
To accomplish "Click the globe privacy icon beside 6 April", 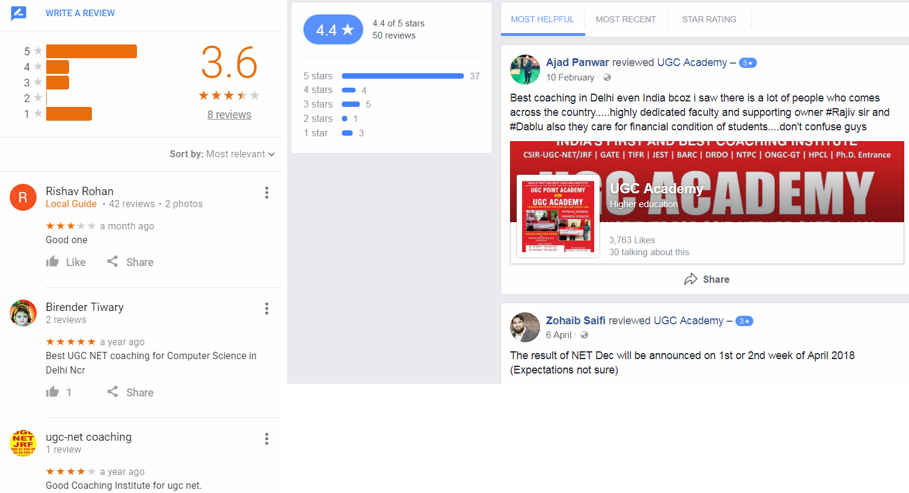I will (585, 335).
